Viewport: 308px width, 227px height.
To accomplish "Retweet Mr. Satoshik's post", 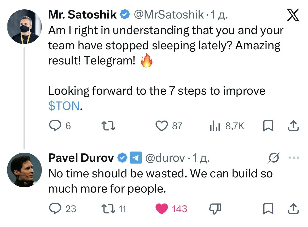I will pyautogui.click(x=108, y=126).
